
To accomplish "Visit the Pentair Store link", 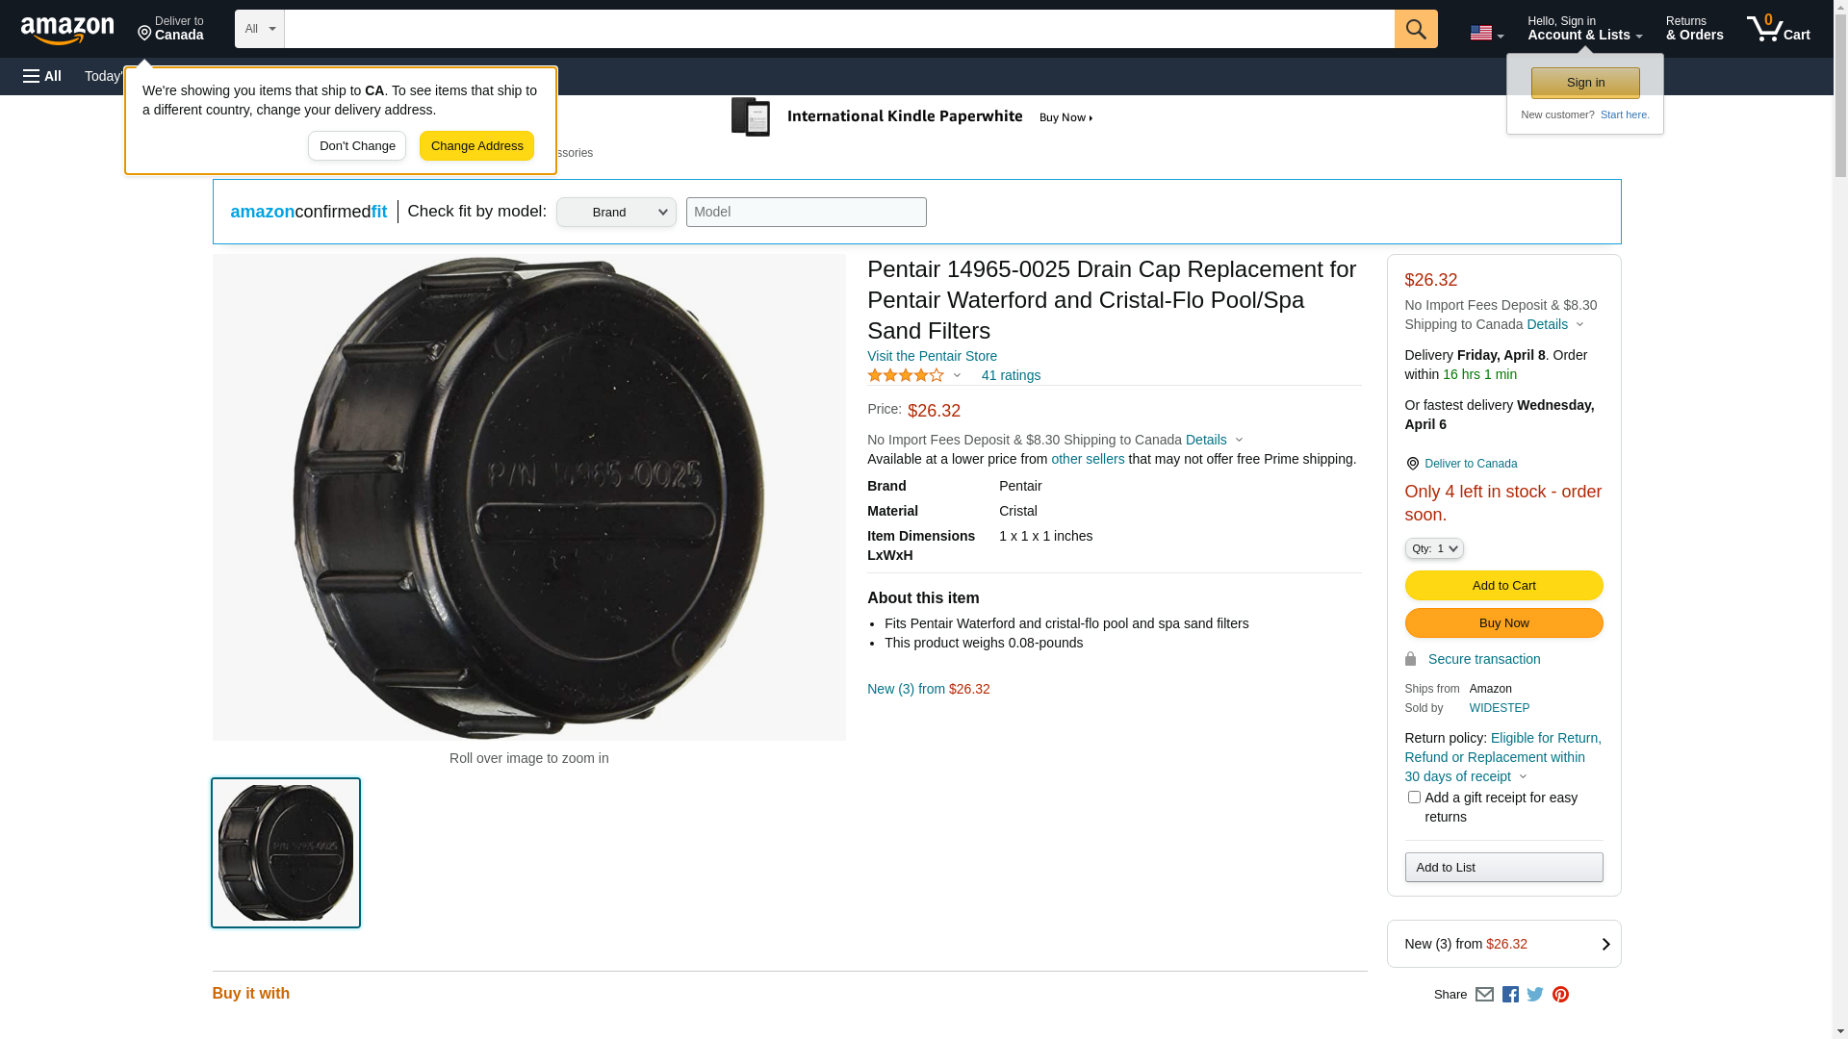I will point(932,356).
